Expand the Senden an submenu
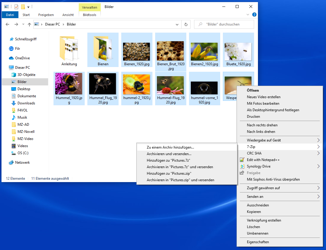This screenshot has width=326, height=250. tap(255, 197)
